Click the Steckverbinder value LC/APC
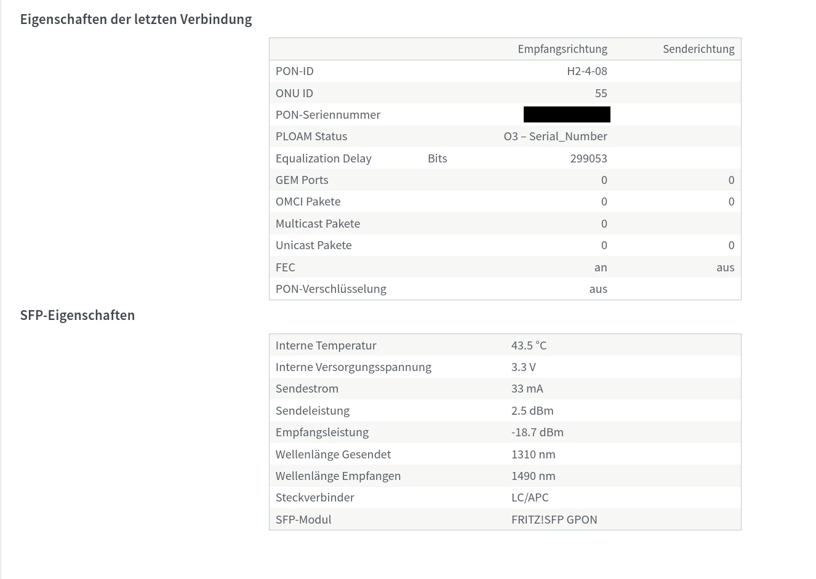816x579 pixels. point(530,498)
